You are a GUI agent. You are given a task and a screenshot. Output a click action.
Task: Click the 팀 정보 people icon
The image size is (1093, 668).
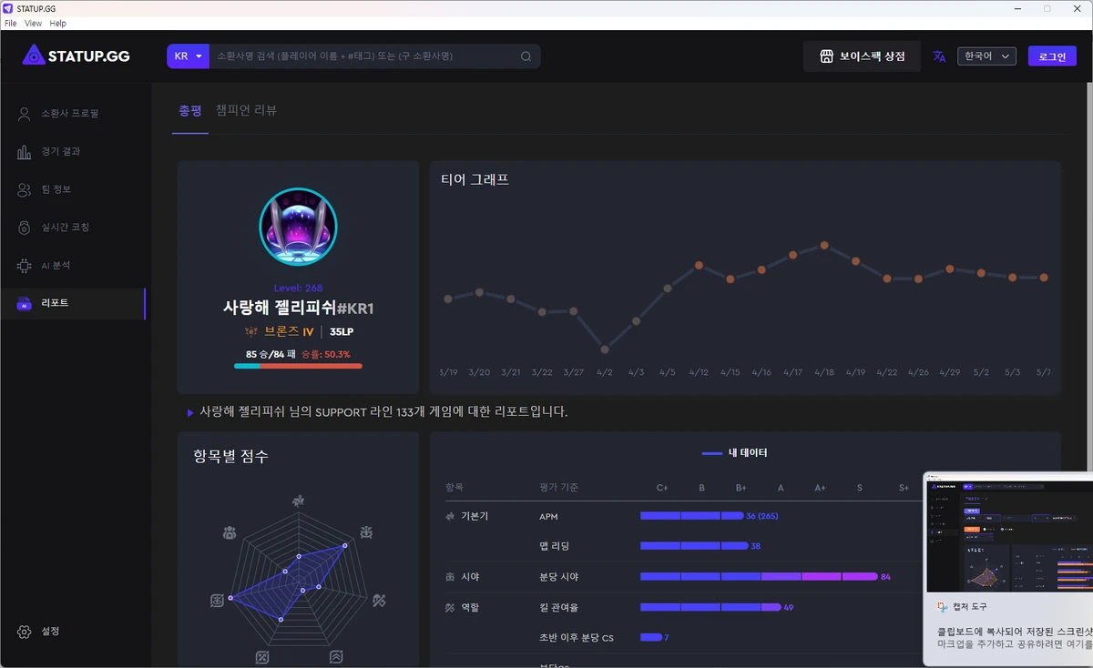(x=25, y=189)
